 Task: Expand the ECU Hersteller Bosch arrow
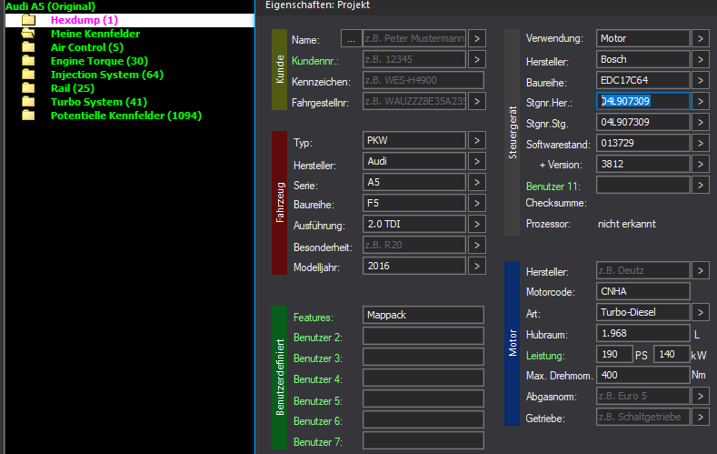tap(701, 59)
